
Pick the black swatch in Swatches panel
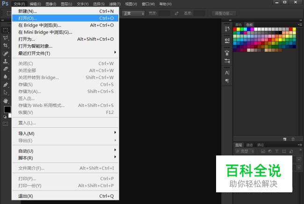coord(280,33)
